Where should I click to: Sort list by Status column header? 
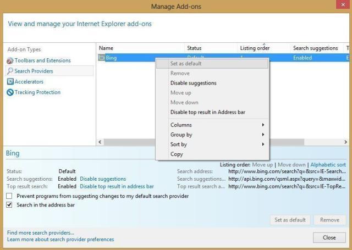click(x=211, y=48)
